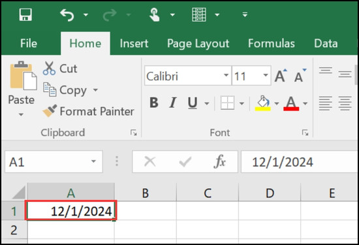Open the Page Layout tab

198,44
